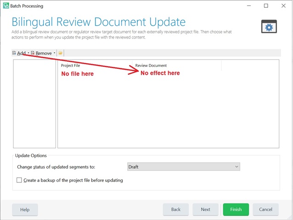Click the green Finish button
Screen dimensions: 293x220
click(236, 209)
